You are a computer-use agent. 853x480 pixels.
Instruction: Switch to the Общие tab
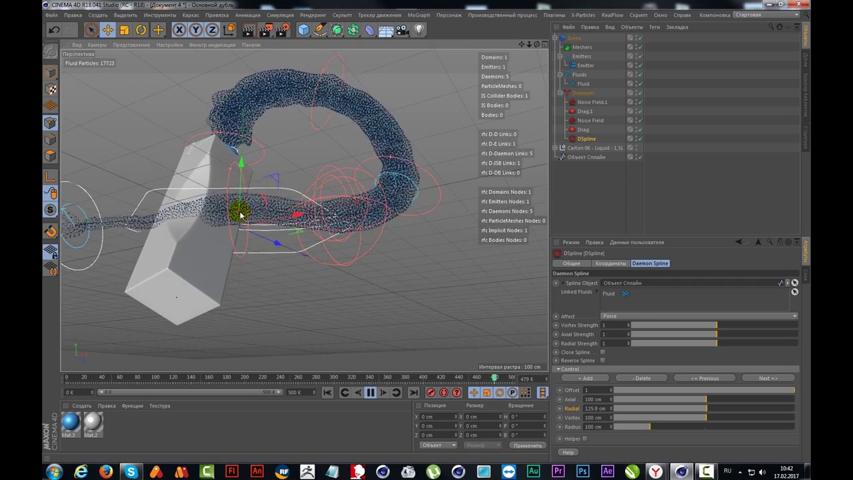(x=571, y=263)
